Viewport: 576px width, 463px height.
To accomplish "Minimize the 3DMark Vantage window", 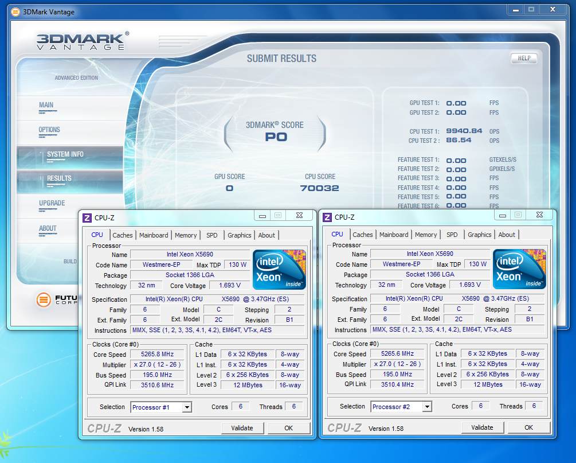I will (516, 10).
